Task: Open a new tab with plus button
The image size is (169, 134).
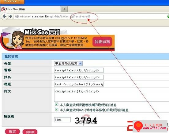Action: 64,9
